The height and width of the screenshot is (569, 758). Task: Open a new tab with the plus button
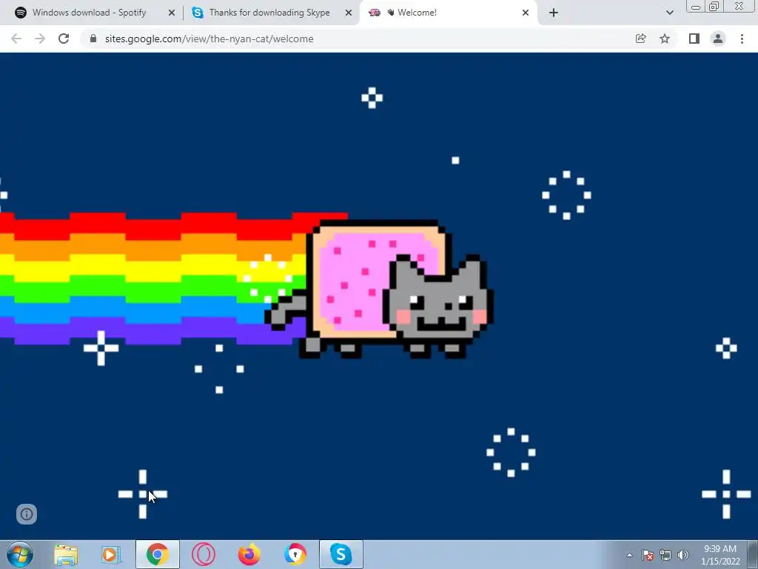pyautogui.click(x=554, y=13)
